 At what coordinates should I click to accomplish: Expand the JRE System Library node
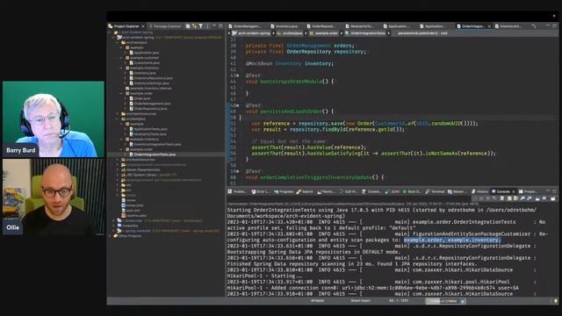(x=118, y=175)
